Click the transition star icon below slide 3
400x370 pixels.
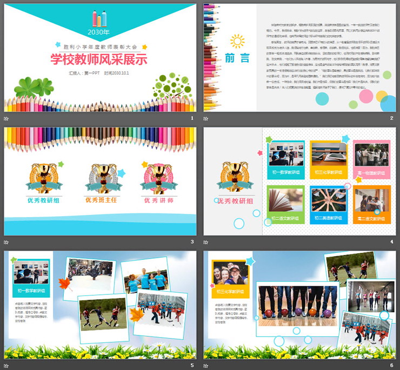pyautogui.click(x=6, y=241)
